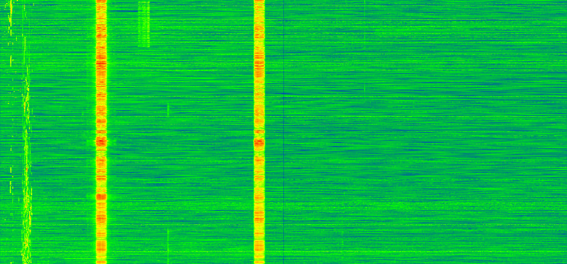The image size is (567, 264).
Task: Click the left wide orange signal band
Action: pyautogui.click(x=101, y=106)
